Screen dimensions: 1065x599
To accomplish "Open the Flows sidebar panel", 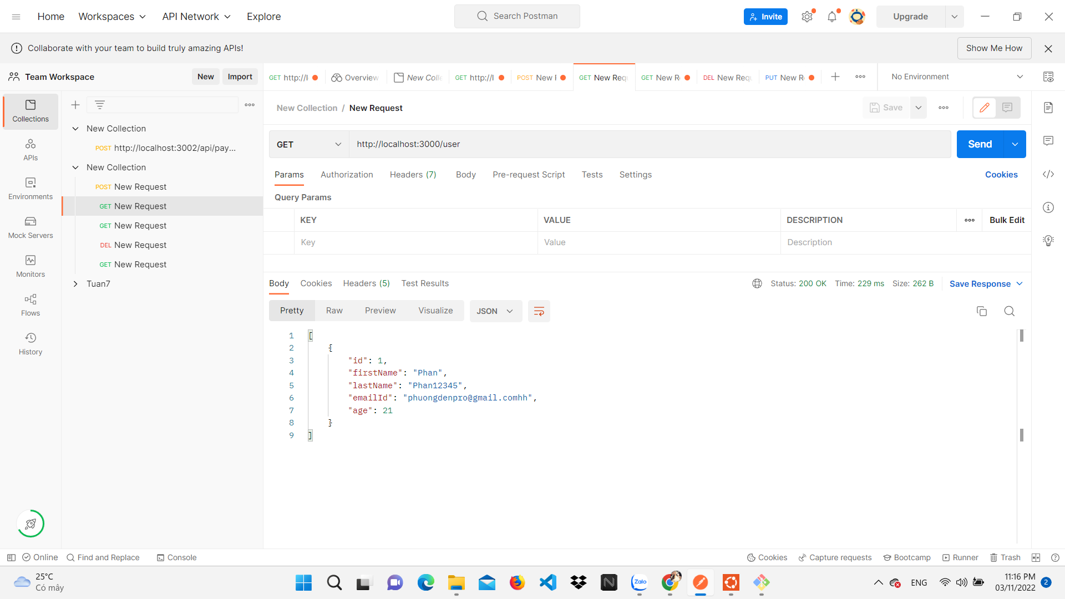I will pos(31,304).
